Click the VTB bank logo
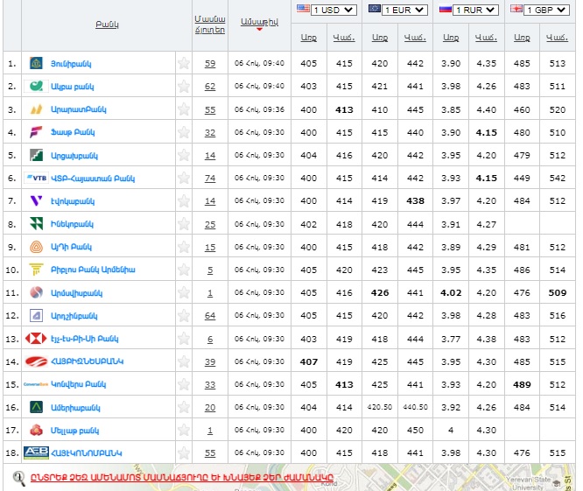 coord(37,178)
